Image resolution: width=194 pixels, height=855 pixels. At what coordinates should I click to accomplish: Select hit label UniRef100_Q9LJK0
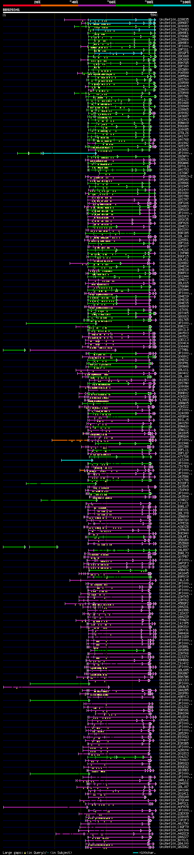click(174, 237)
